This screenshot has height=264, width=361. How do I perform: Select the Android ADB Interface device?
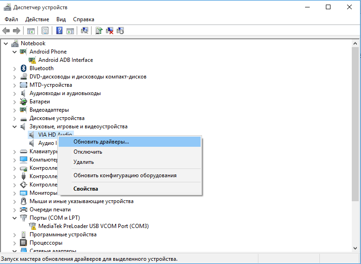(65, 60)
